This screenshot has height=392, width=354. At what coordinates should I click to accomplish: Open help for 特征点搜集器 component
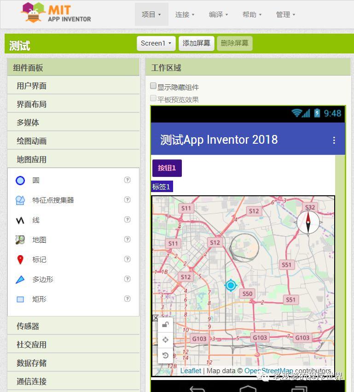128,199
